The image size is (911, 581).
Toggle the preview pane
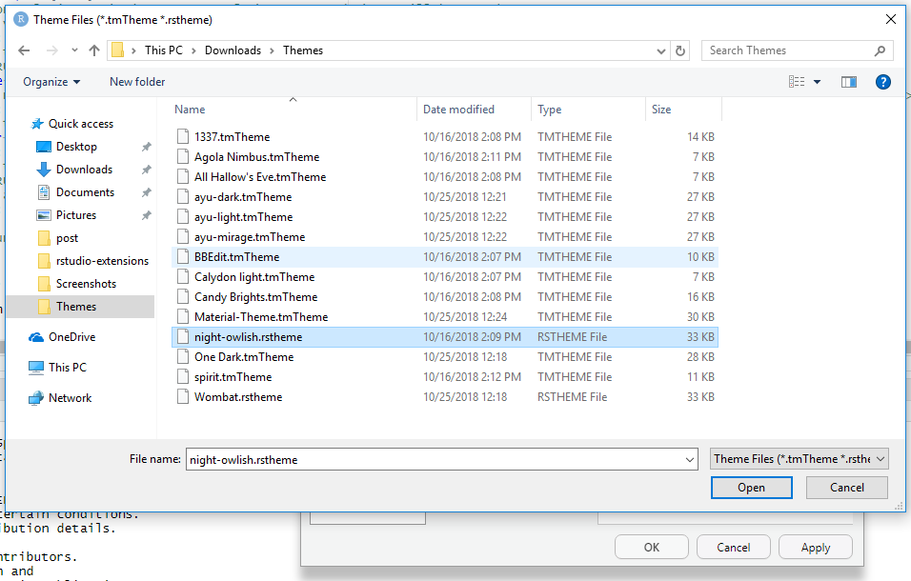[849, 82]
